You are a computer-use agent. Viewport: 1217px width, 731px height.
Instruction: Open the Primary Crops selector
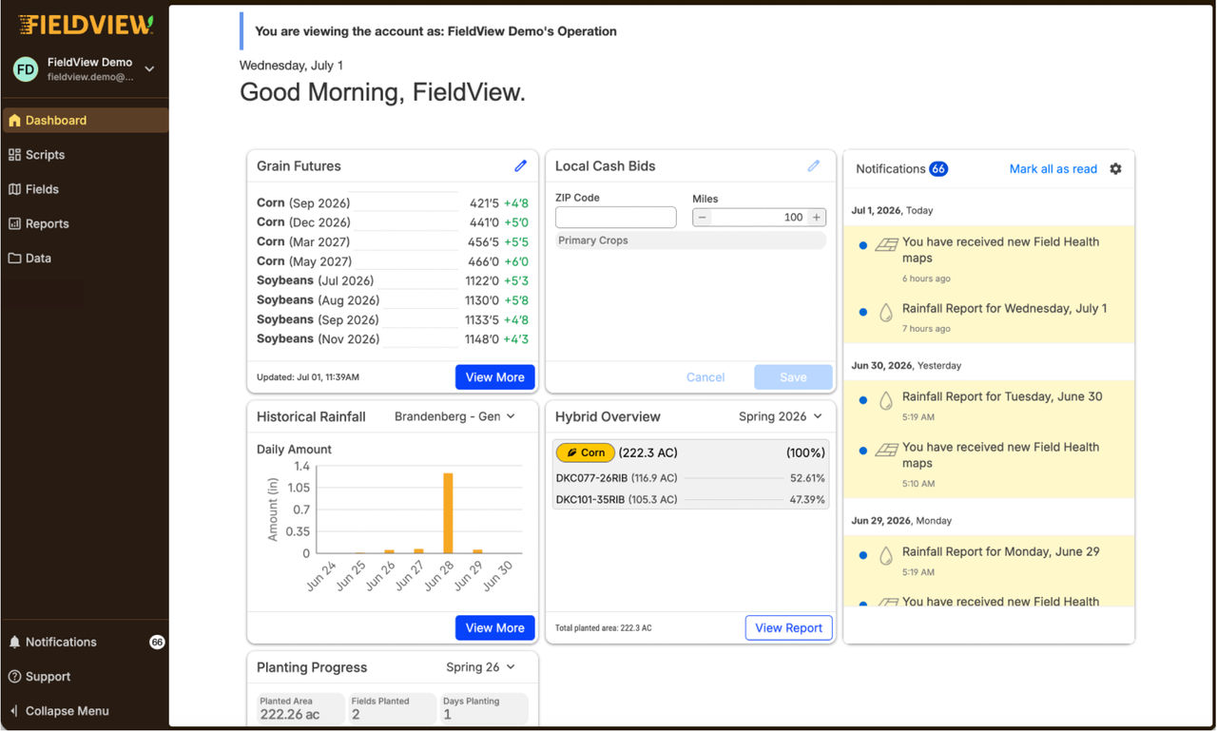pos(690,240)
